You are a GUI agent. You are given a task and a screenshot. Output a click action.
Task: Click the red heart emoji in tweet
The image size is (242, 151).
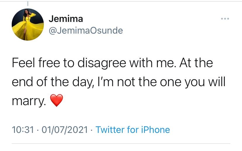[57, 101]
